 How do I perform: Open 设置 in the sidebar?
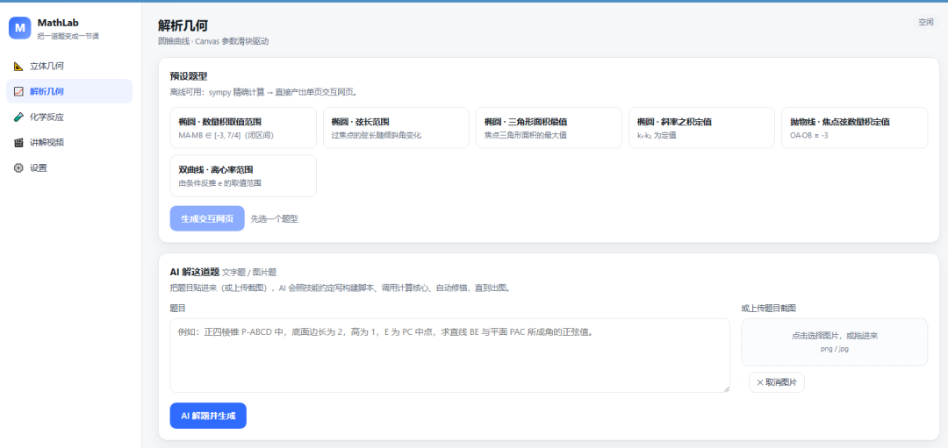[69, 167]
